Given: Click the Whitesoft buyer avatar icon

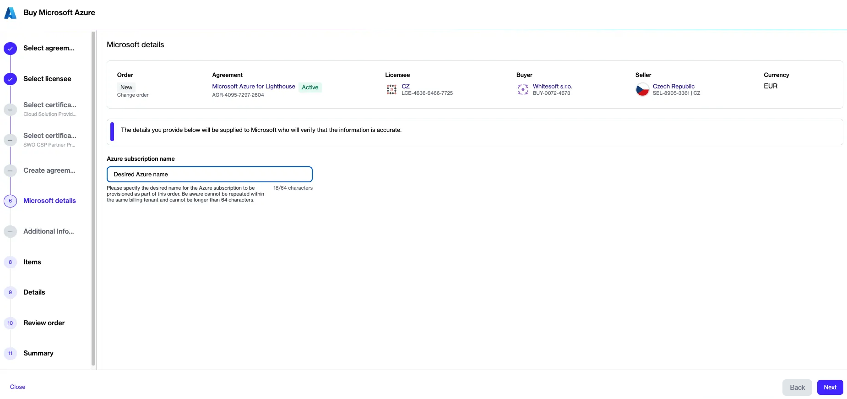Looking at the screenshot, I should click(523, 90).
